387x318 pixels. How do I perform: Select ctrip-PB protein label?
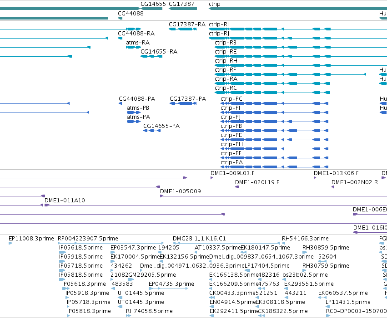click(231, 126)
